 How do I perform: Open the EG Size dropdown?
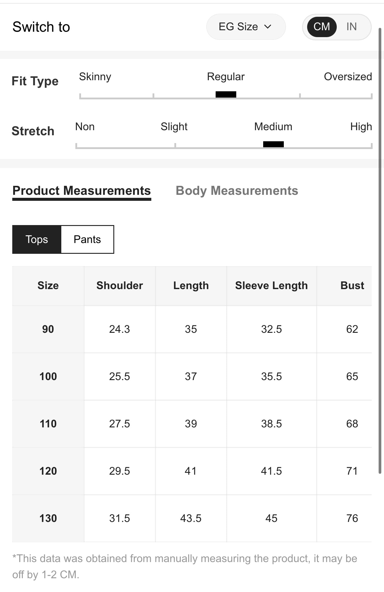246,27
